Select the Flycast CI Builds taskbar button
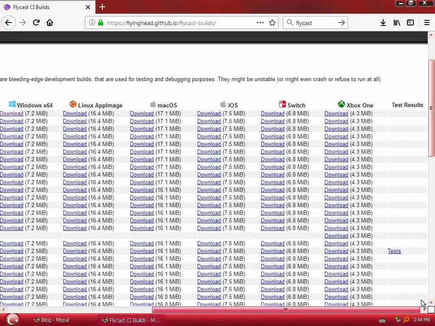 tap(131, 320)
